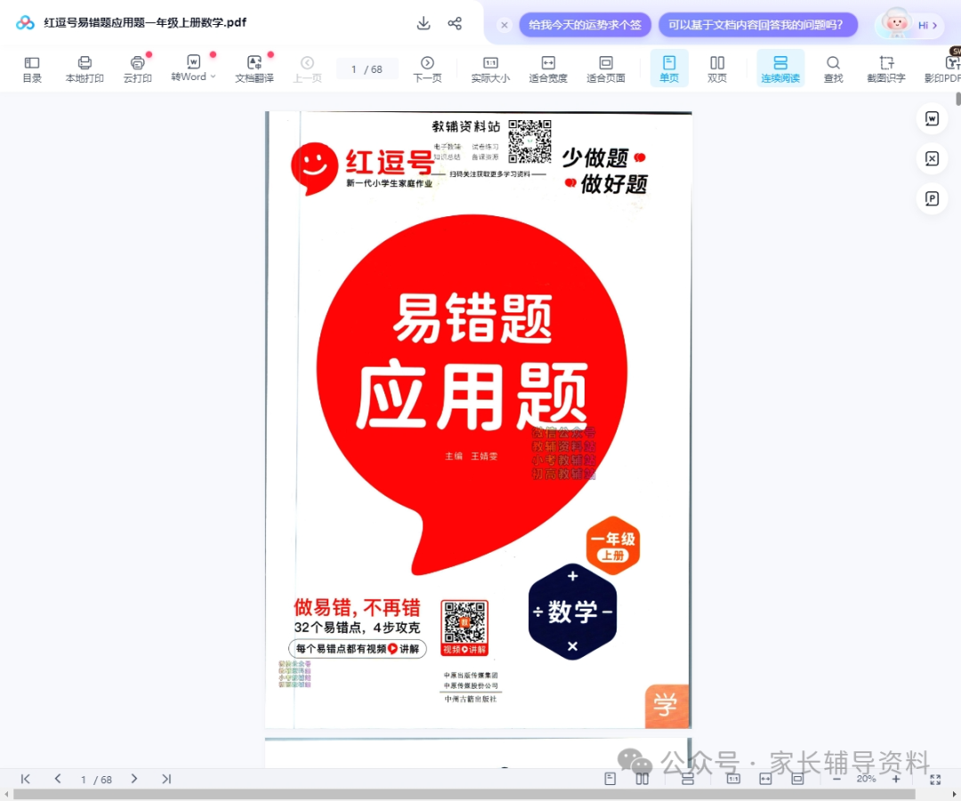Click the bottom bar page indicator 1 / 68
The image size is (961, 801).
point(96,780)
